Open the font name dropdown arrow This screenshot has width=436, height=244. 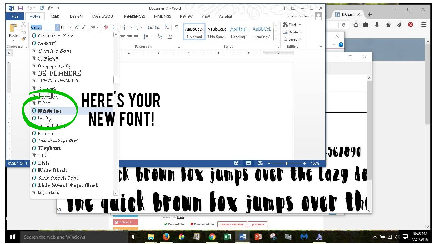pos(57,27)
